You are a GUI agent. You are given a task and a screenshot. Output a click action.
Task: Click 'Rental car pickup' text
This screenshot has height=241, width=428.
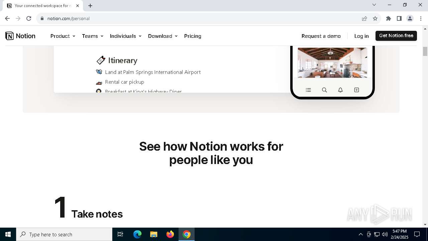(x=124, y=82)
